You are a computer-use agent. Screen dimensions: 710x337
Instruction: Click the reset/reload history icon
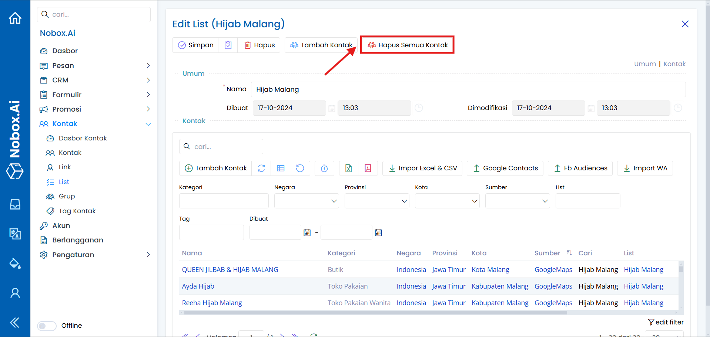[x=300, y=168]
